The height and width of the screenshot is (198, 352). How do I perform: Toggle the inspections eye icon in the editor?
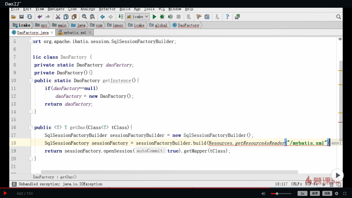tap(340, 39)
